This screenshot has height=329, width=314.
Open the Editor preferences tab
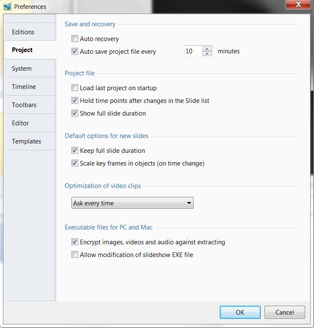21,123
